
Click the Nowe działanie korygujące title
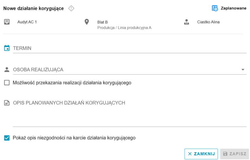click(x=34, y=8)
